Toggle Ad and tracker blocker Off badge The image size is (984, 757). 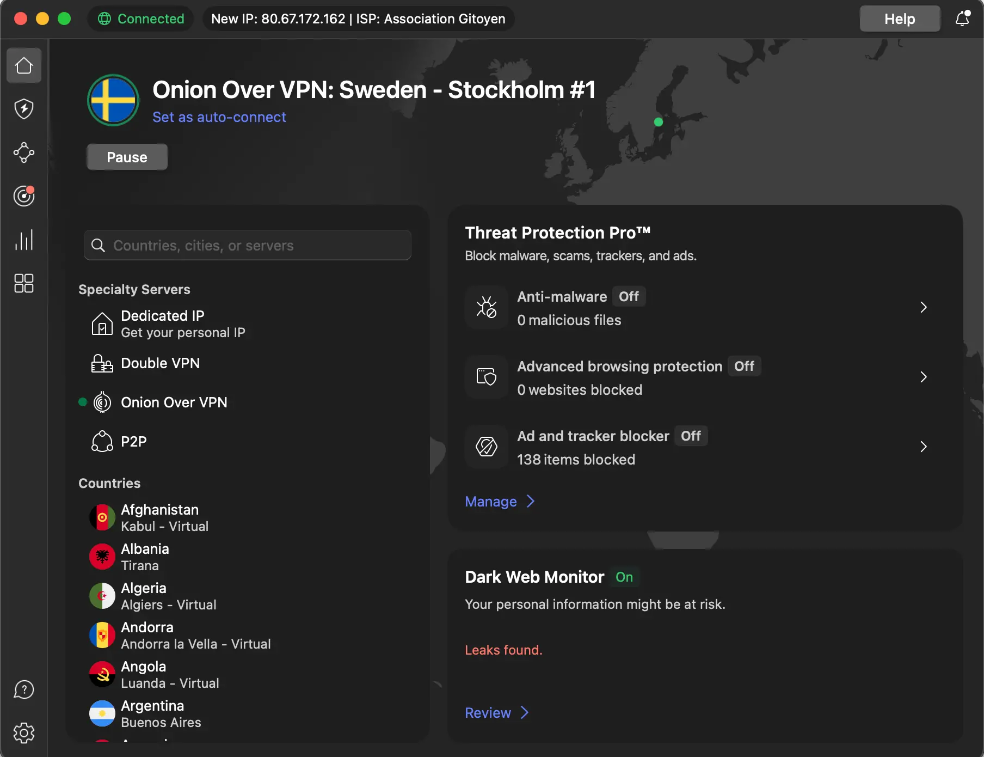click(691, 436)
